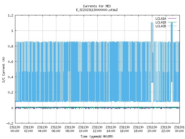Click the x-axis tick label 231130 22:00
Screen dimensions: 185x139
click(166, 129)
